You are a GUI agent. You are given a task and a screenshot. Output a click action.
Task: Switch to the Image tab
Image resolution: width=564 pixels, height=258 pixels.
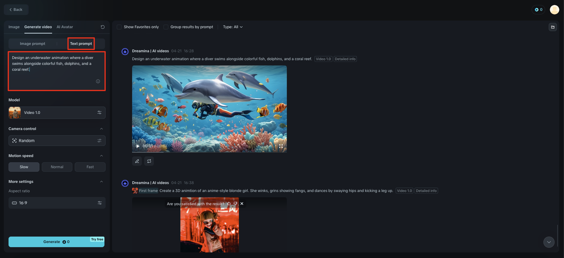(x=14, y=27)
